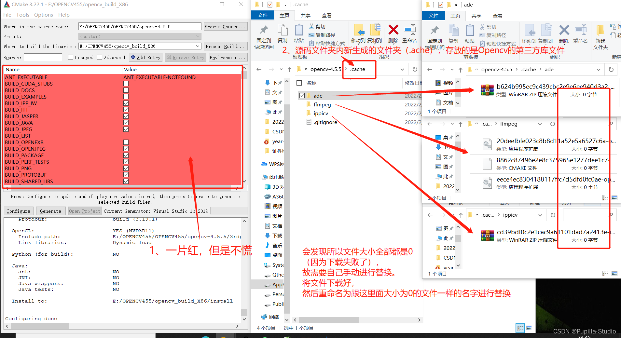Click Browse Source button

click(x=225, y=27)
